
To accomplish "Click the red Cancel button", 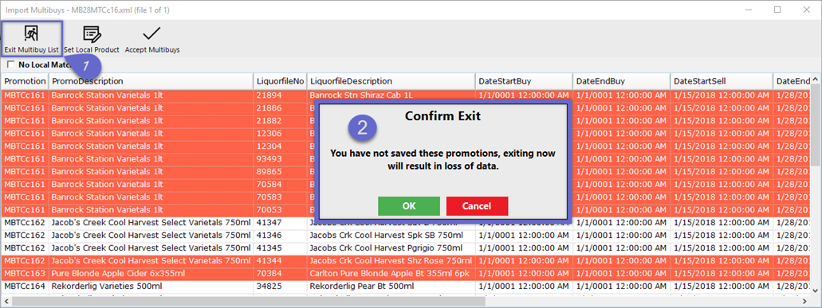I will tap(477, 206).
